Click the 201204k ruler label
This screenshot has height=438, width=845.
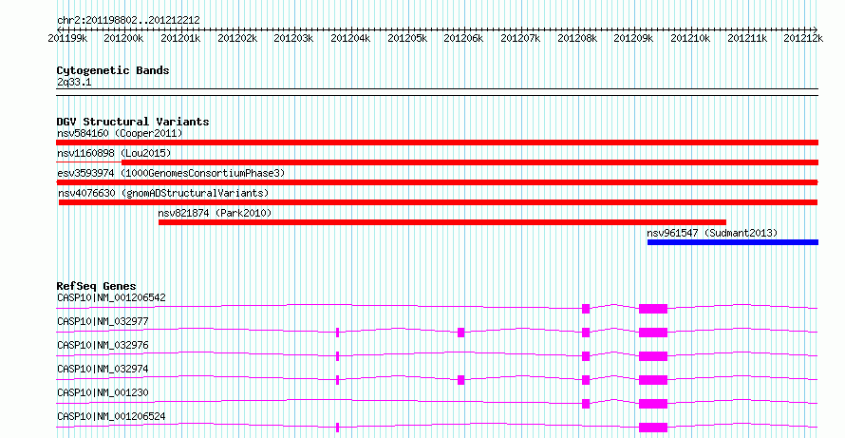[x=351, y=38]
